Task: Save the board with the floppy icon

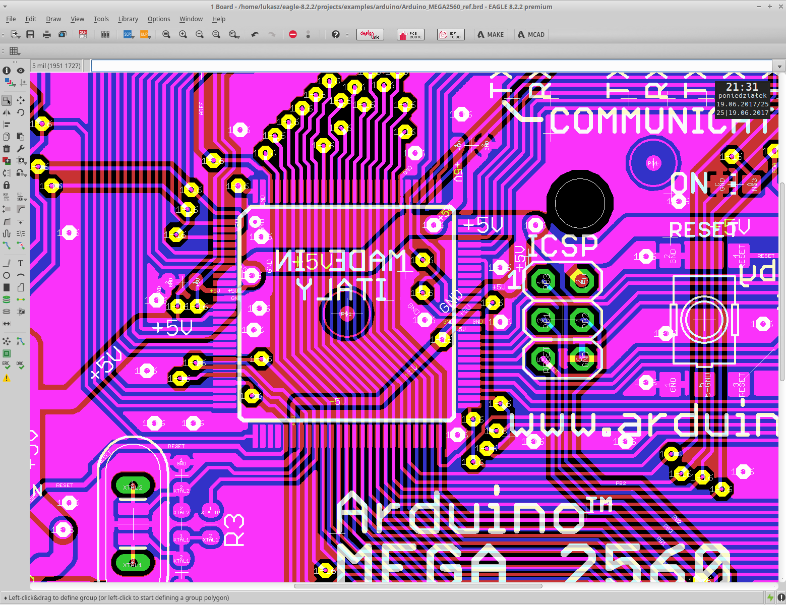Action: (x=30, y=34)
